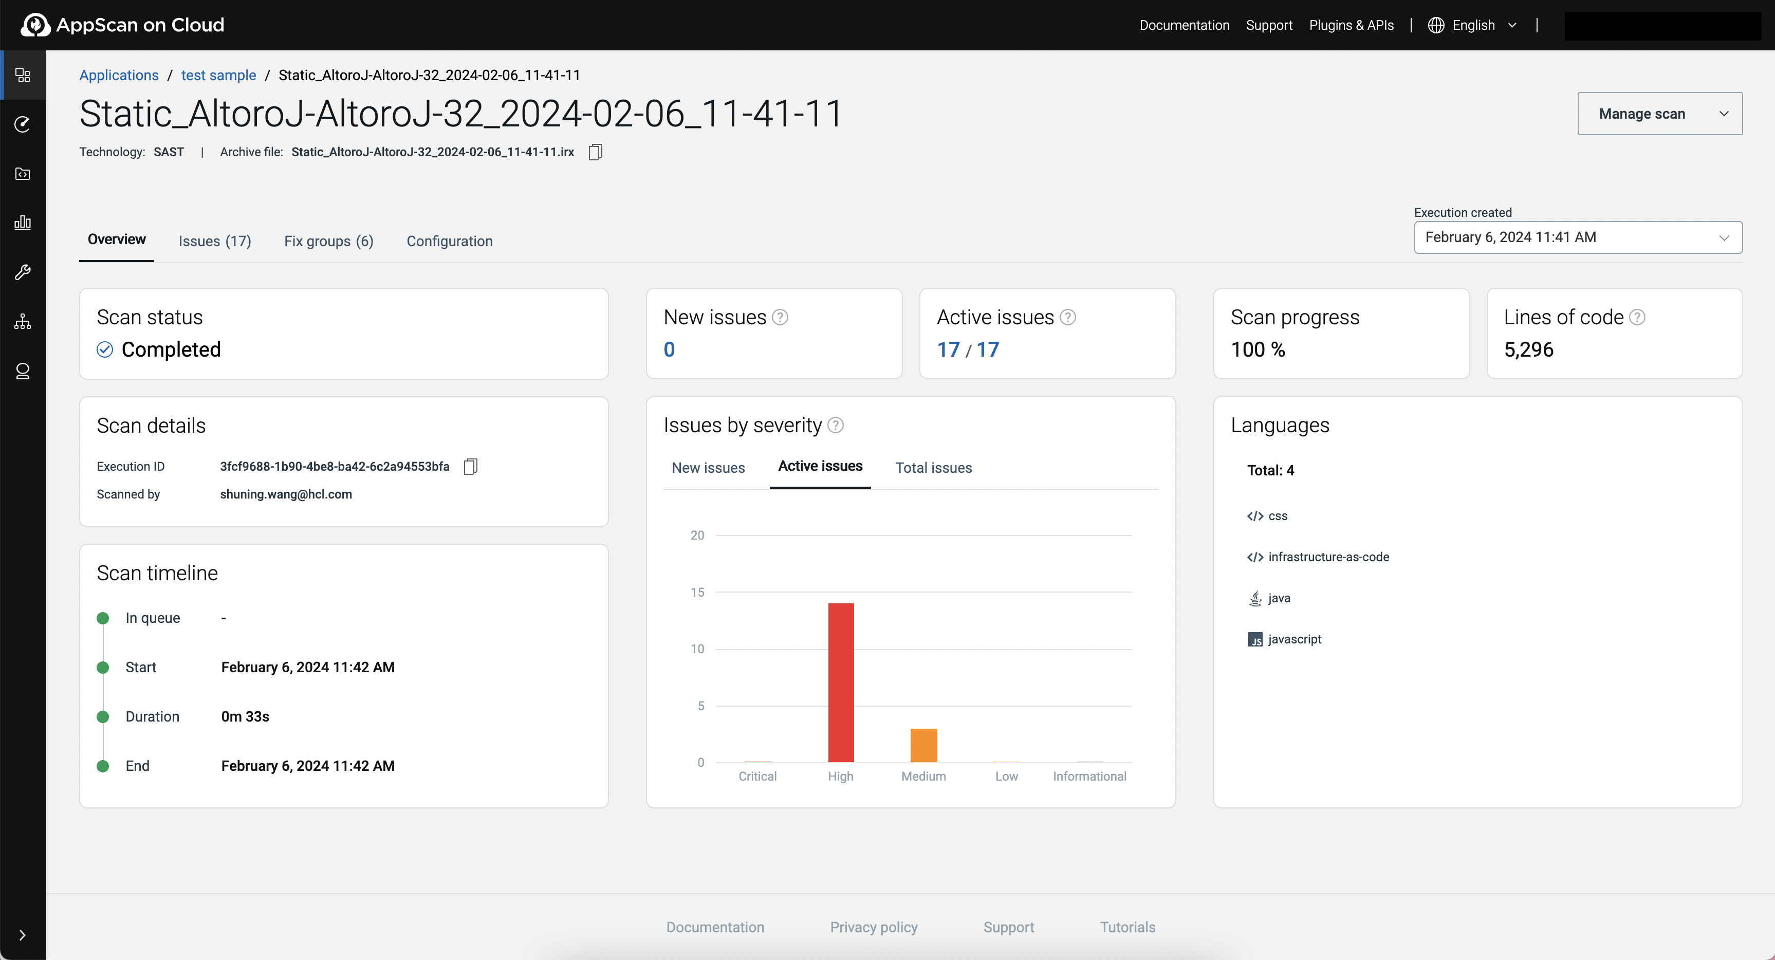Go to Applications breadcrumb link
This screenshot has height=960, width=1775.
tap(119, 75)
